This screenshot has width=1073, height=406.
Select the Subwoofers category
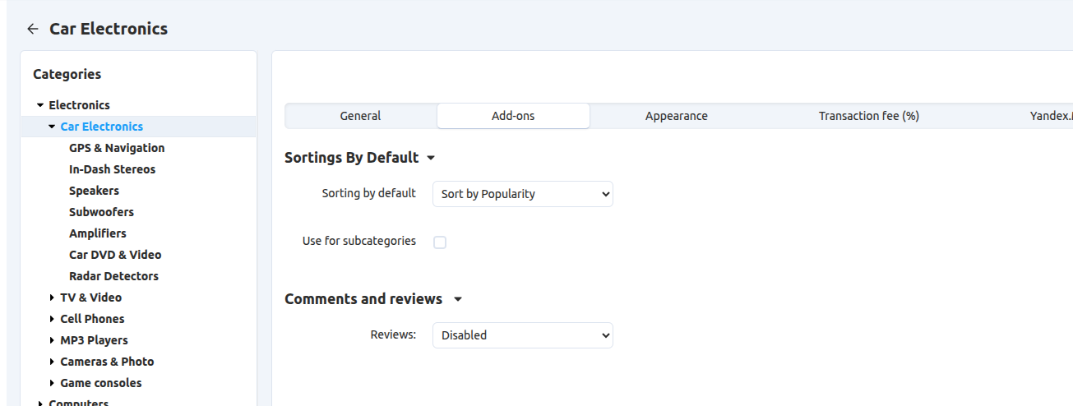coord(101,212)
